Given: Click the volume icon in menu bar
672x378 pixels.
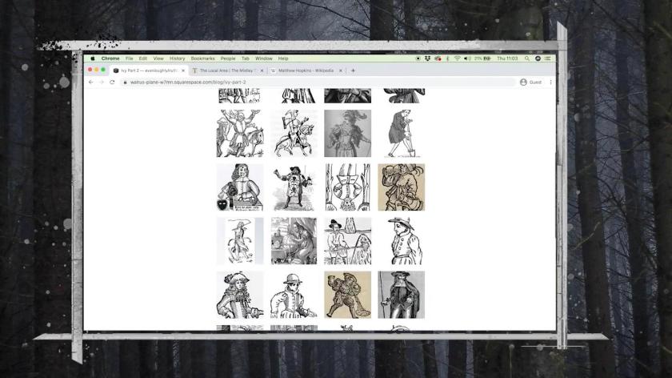Looking at the screenshot, I should (x=466, y=58).
